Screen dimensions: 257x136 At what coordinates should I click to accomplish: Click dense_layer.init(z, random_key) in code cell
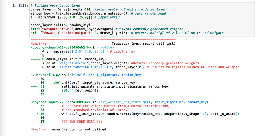pyautogui.click(x=60, y=25)
